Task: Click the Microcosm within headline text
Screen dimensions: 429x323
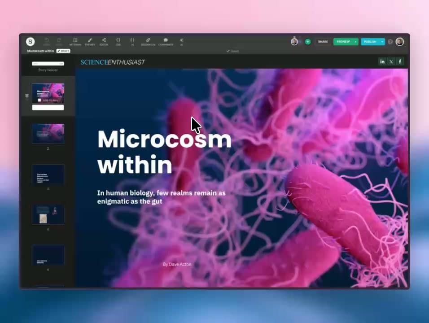Action: click(x=164, y=151)
